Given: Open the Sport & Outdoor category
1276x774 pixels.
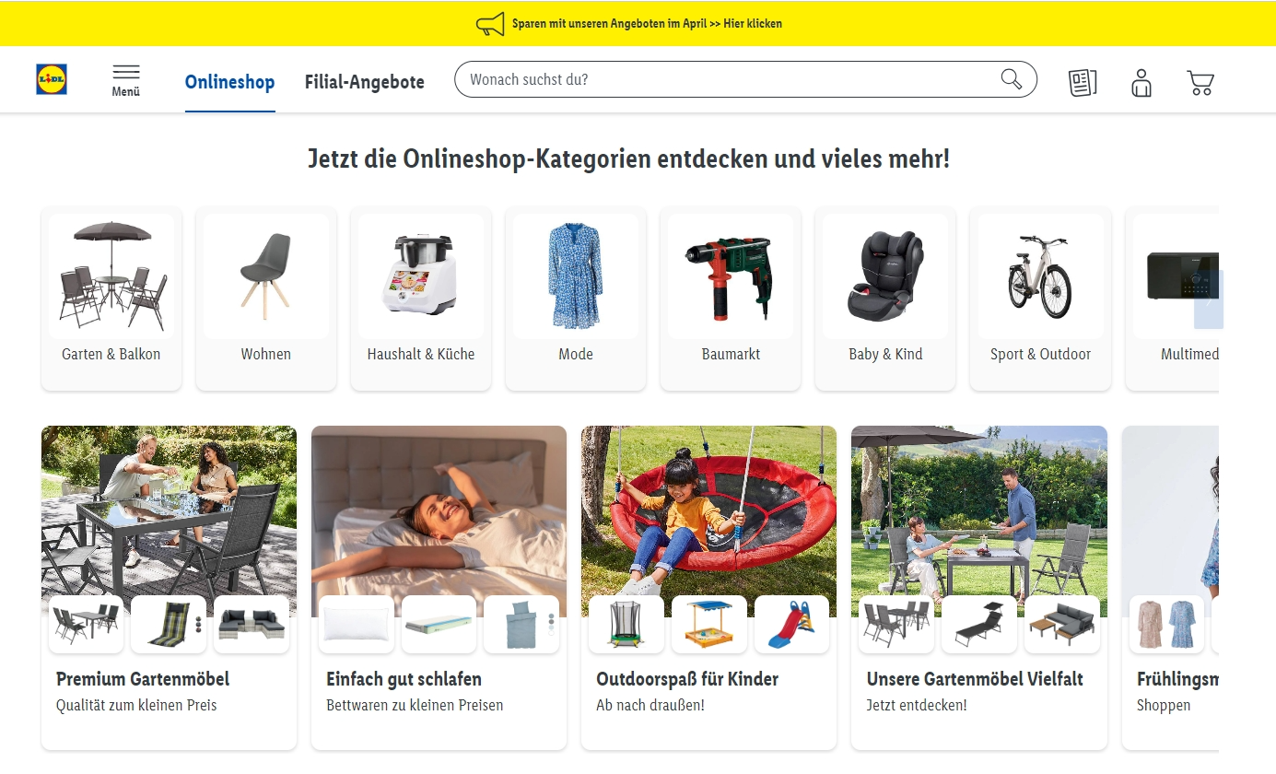Looking at the screenshot, I should (1040, 299).
